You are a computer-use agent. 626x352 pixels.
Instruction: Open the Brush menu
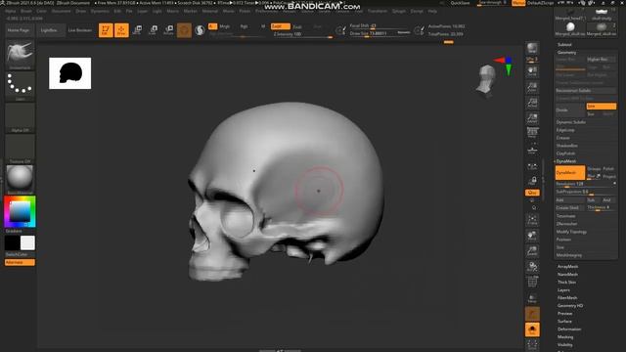(26, 11)
